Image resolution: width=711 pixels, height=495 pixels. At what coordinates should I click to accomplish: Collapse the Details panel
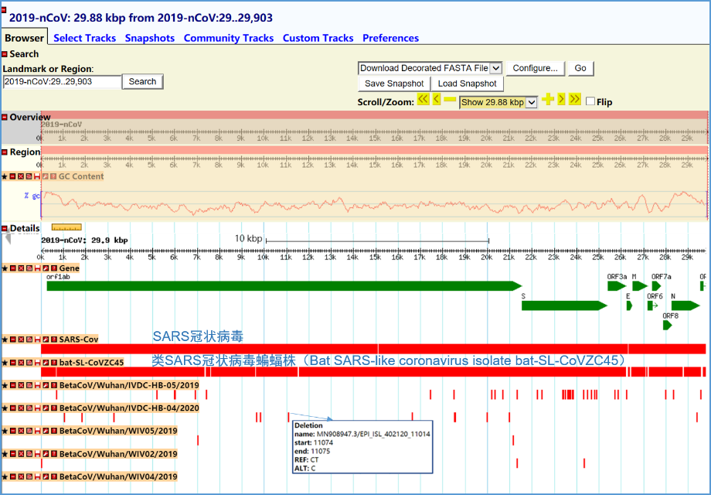[5, 229]
